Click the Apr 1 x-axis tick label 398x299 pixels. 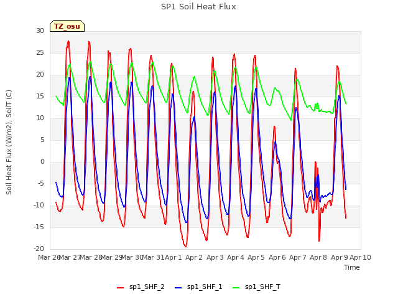pos(174,257)
